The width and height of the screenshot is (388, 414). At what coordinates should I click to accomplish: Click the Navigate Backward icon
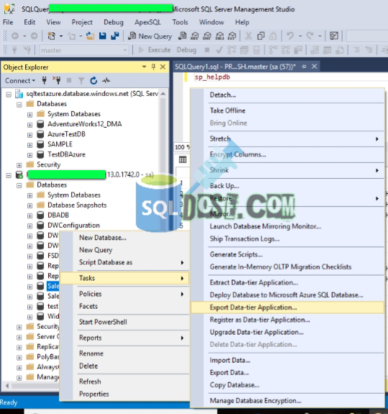[x=15, y=35]
